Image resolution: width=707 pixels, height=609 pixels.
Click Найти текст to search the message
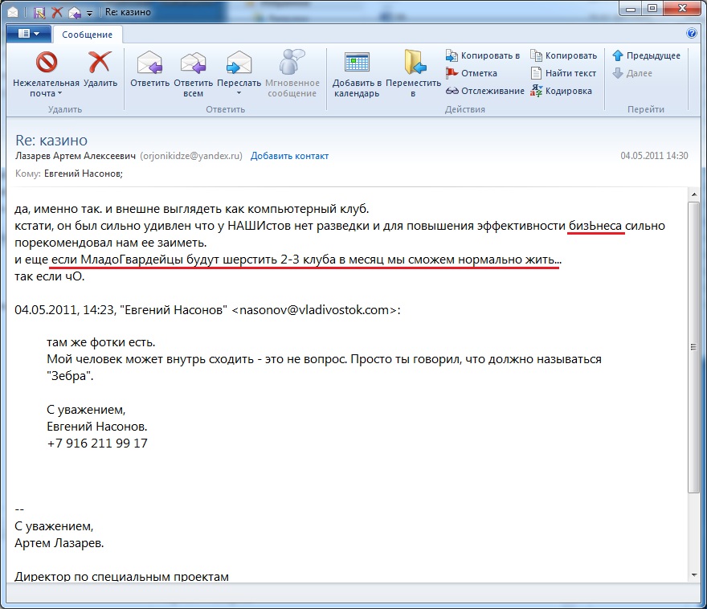[x=562, y=73]
